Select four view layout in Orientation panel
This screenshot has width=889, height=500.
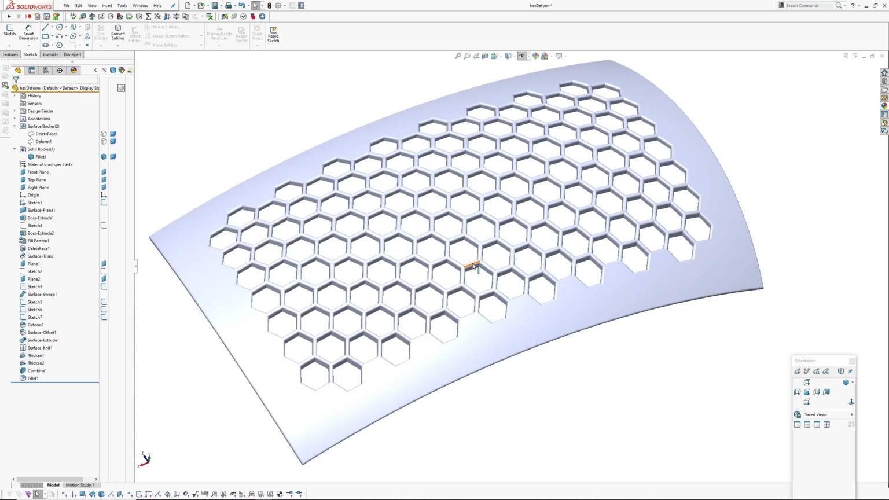(x=826, y=424)
